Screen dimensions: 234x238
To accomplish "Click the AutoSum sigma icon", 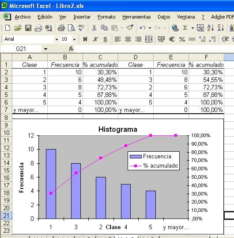I will tap(185, 28).
